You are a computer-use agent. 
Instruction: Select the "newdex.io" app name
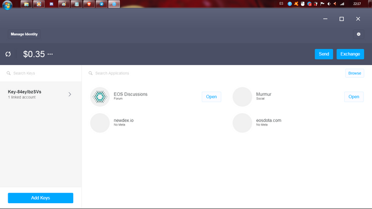tap(124, 120)
